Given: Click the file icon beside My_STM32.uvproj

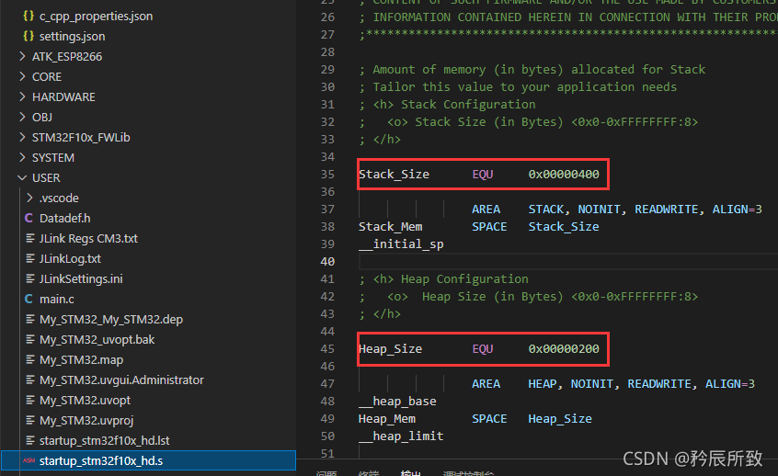Looking at the screenshot, I should click(x=30, y=420).
